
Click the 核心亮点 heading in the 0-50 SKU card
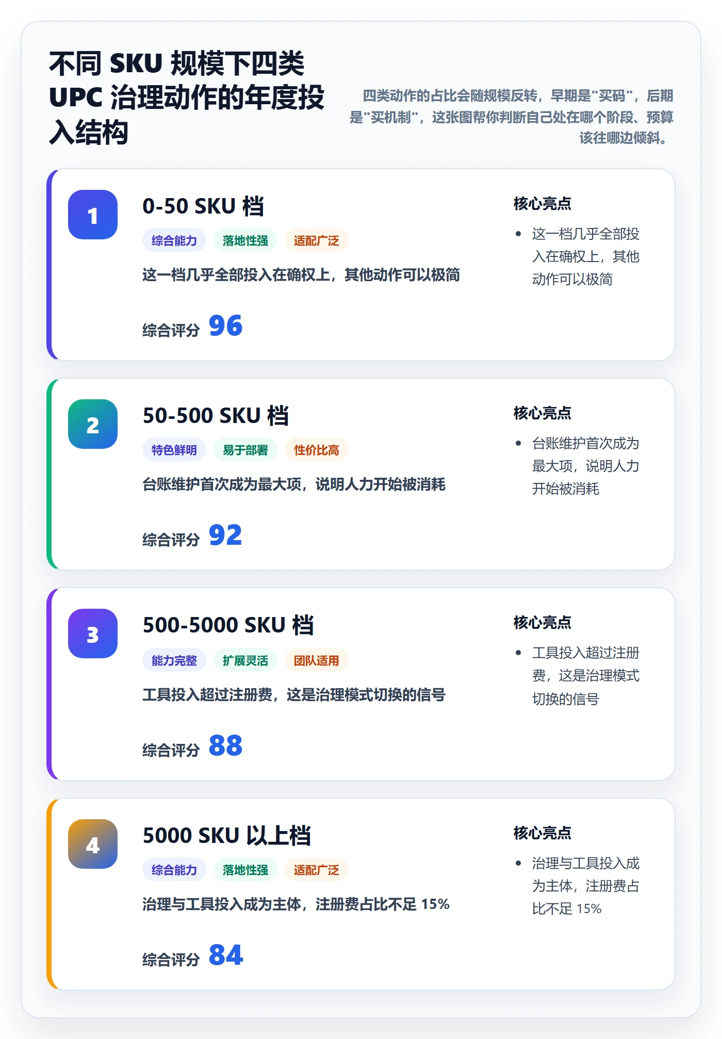tap(543, 204)
